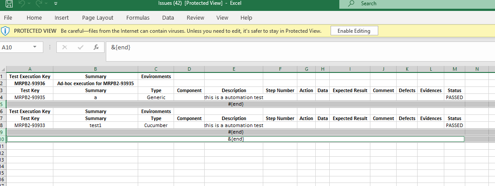This screenshot has width=495, height=186.
Task: Open the Page Layout tab
Action: click(x=98, y=17)
